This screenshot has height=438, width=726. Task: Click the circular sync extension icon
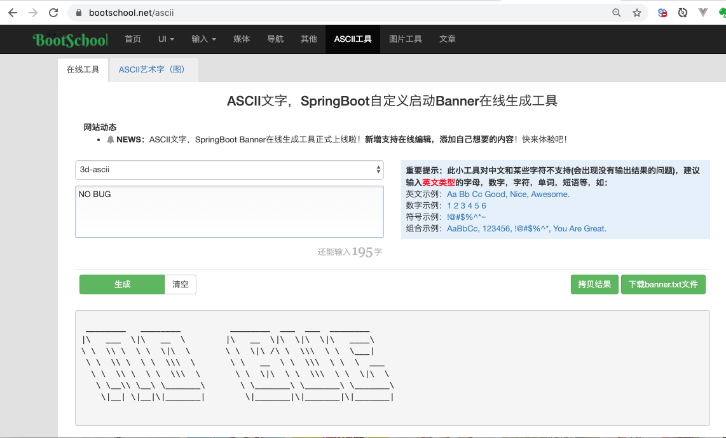click(683, 13)
